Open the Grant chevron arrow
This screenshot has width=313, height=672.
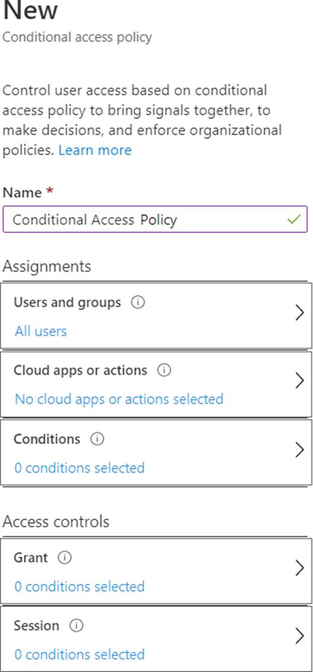300,568
